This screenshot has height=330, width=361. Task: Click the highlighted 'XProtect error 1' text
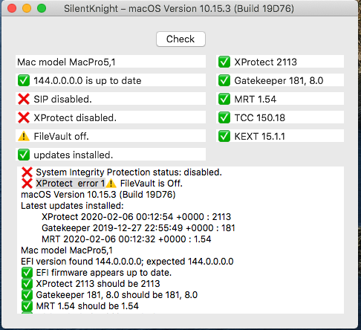point(71,184)
